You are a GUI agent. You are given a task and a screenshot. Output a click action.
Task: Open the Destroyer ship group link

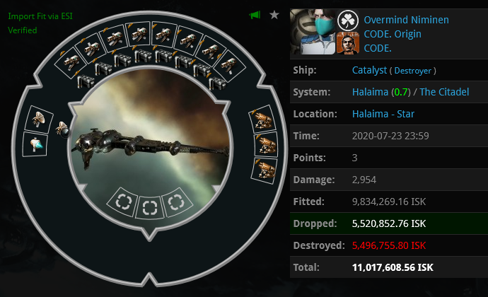tap(413, 71)
